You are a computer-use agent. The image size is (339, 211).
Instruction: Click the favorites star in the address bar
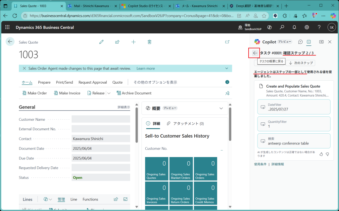264,16
